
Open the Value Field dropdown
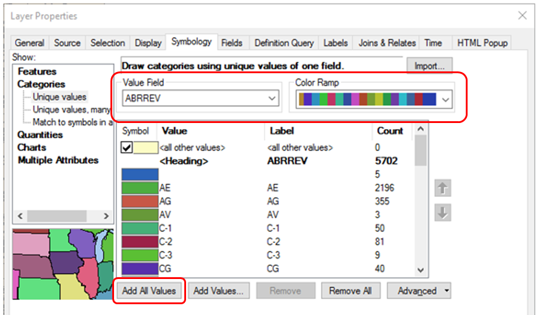(x=272, y=98)
